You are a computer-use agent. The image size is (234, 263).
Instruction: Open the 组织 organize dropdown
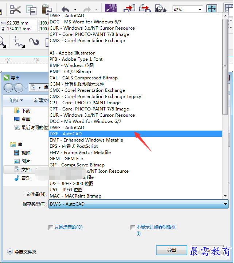click(x=16, y=101)
